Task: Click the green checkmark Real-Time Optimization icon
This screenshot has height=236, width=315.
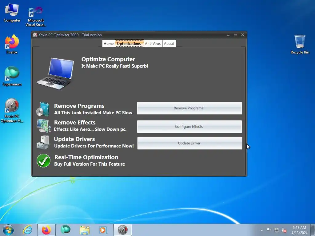Action: pyautogui.click(x=43, y=160)
